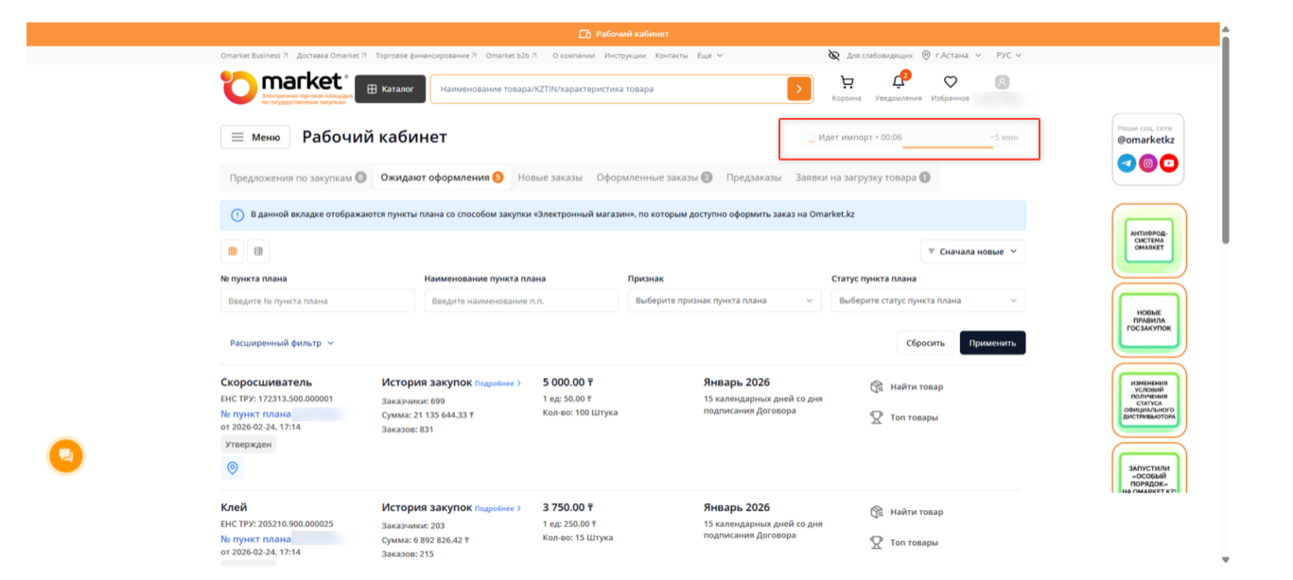Click the info icon in blue notice
Image resolution: width=1293 pixels, height=580 pixels.
(x=237, y=215)
